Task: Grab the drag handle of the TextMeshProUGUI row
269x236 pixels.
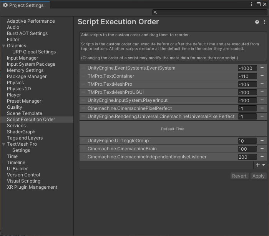Action: [83, 92]
